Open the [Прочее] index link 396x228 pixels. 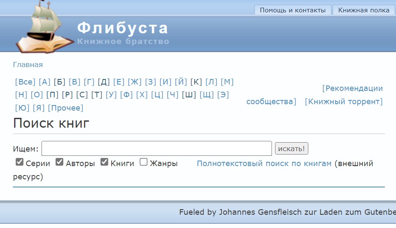[x=66, y=108]
